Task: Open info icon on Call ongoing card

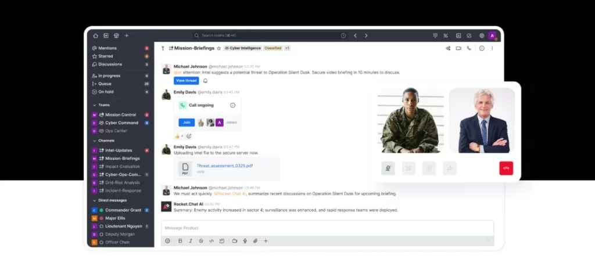Action: pos(232,105)
